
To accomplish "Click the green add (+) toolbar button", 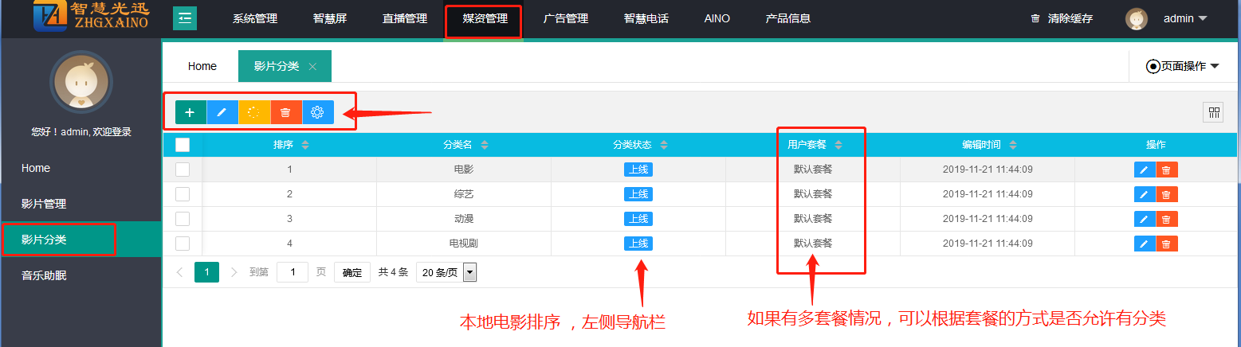I will click(190, 112).
